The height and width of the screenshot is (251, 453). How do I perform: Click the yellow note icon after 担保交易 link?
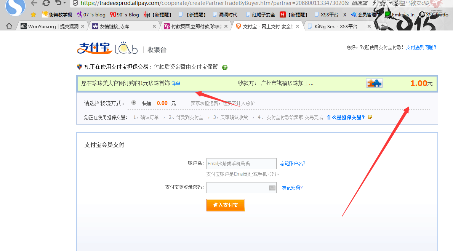point(370,117)
